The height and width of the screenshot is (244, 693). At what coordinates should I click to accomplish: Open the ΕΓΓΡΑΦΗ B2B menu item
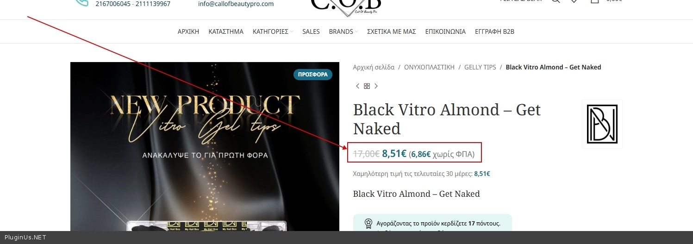point(494,31)
